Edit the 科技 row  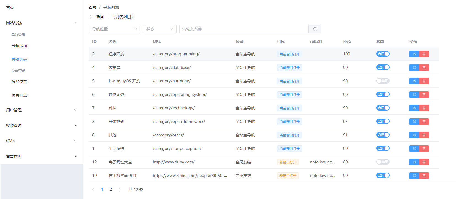coord(414,108)
